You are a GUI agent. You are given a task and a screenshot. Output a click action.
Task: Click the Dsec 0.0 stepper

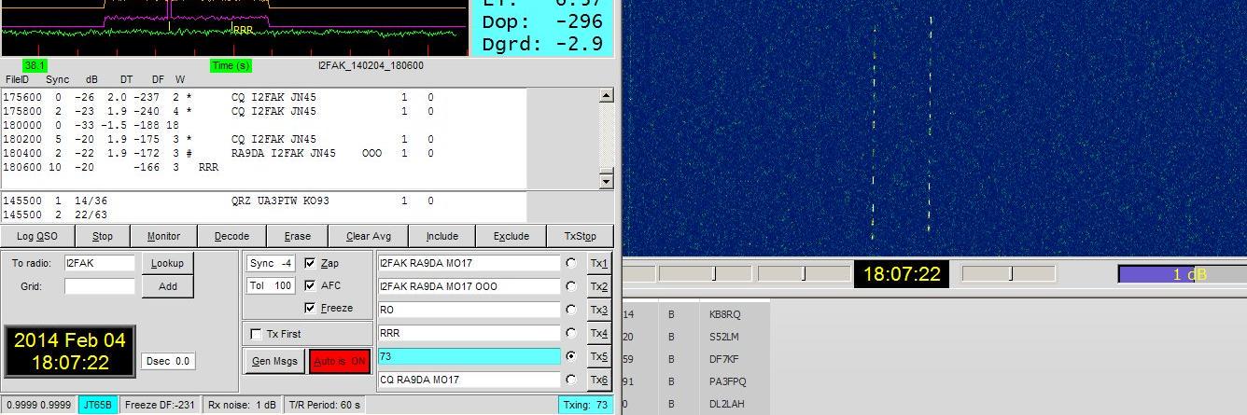[169, 361]
